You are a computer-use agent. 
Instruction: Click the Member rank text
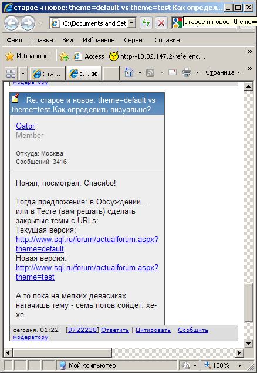[30, 135]
